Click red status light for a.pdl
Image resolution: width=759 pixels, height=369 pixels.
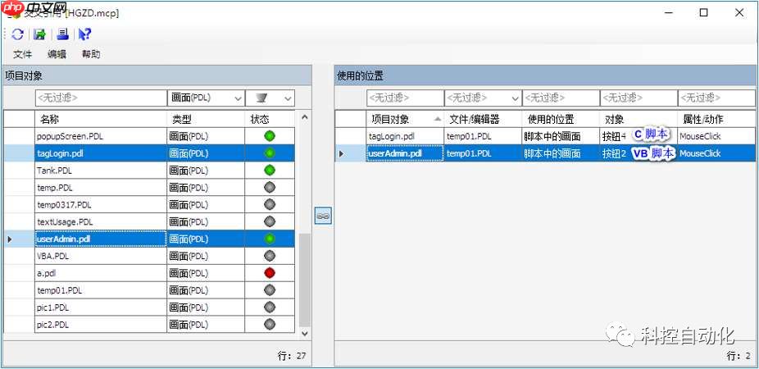click(270, 272)
